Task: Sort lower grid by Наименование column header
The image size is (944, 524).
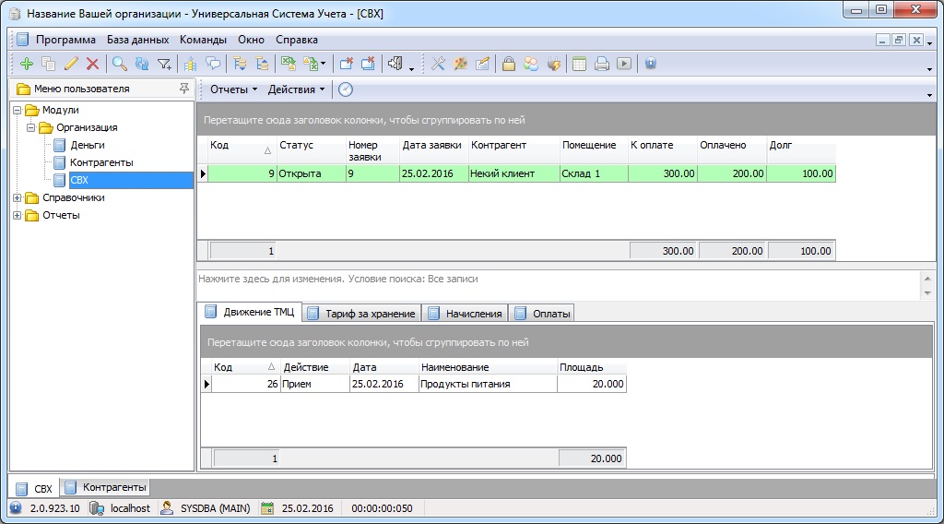Action: [488, 367]
